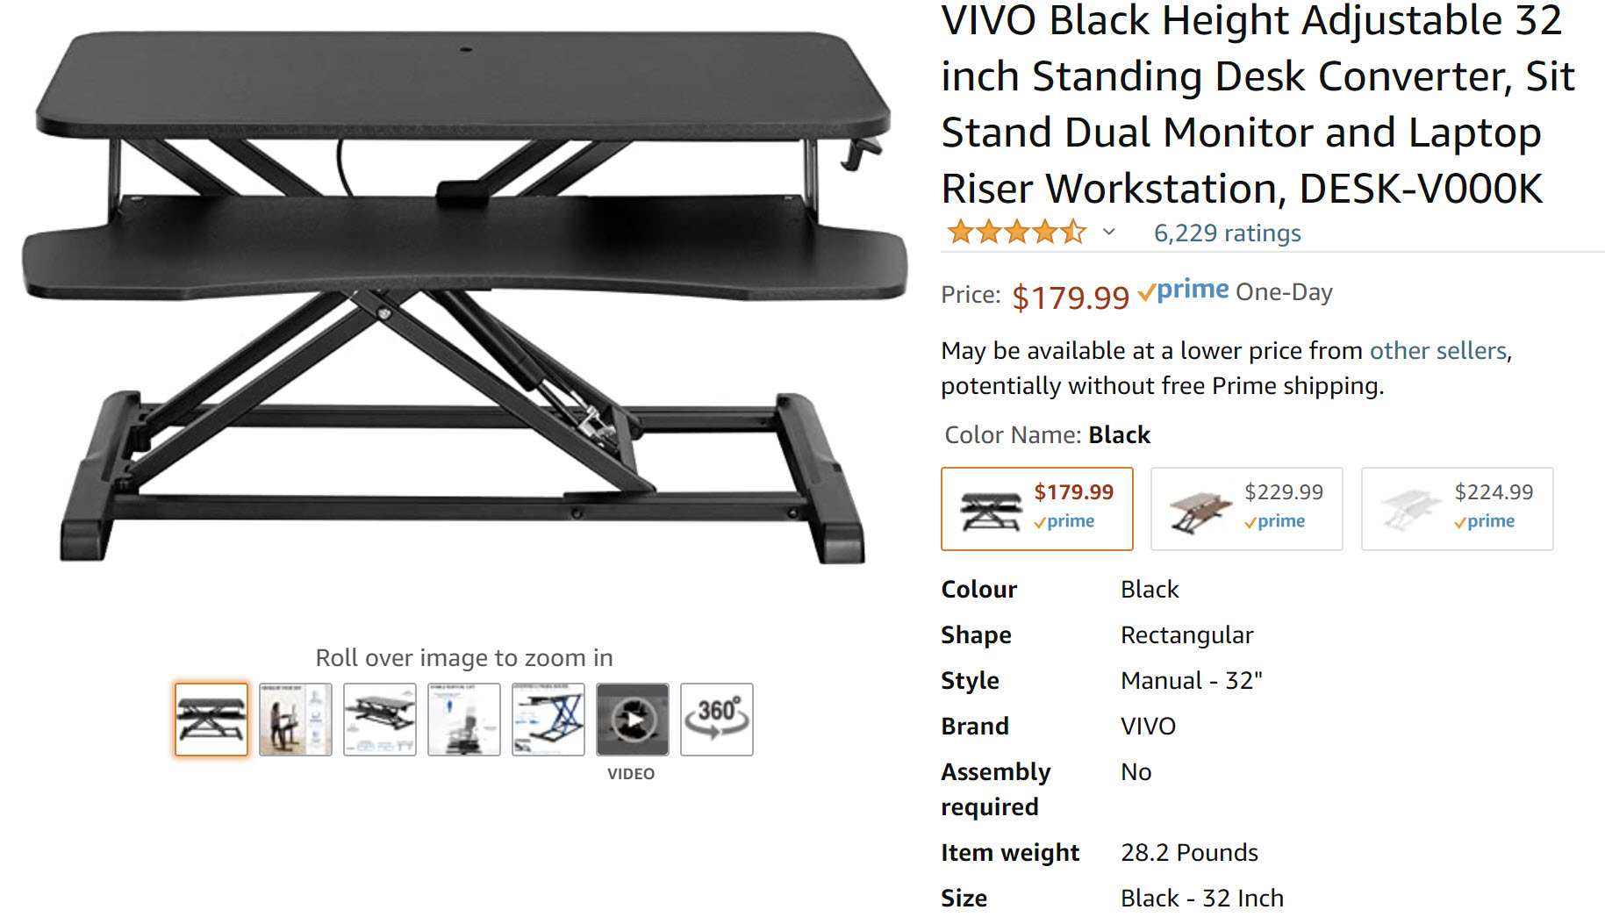Screen dimensions: 1605x917
Task: Click the prime badge in $224.99 option
Action: [x=1484, y=521]
